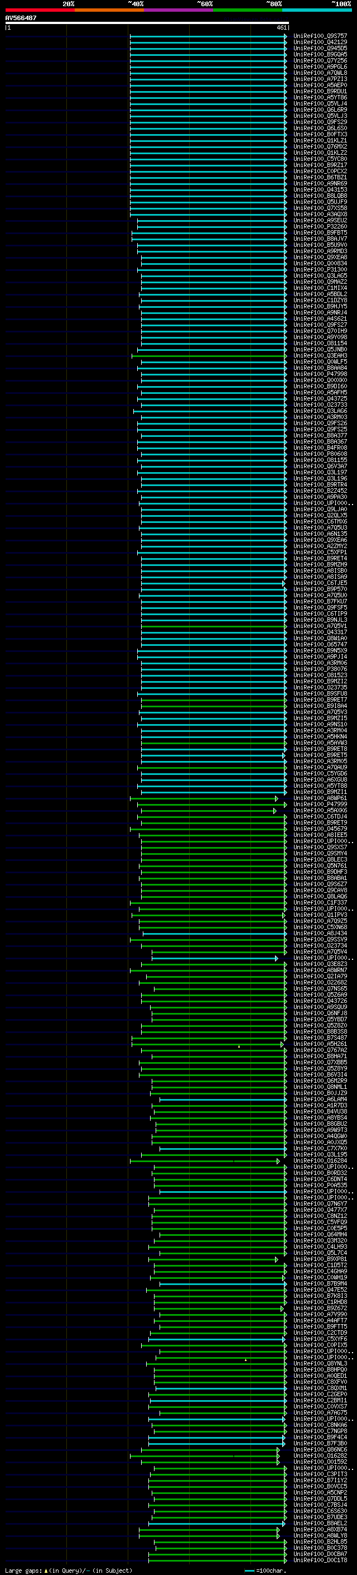Image resolution: width=357 pixels, height=1575 pixels.
Task: Select hit UniRef100_Q9SXS7
Action: [320, 847]
